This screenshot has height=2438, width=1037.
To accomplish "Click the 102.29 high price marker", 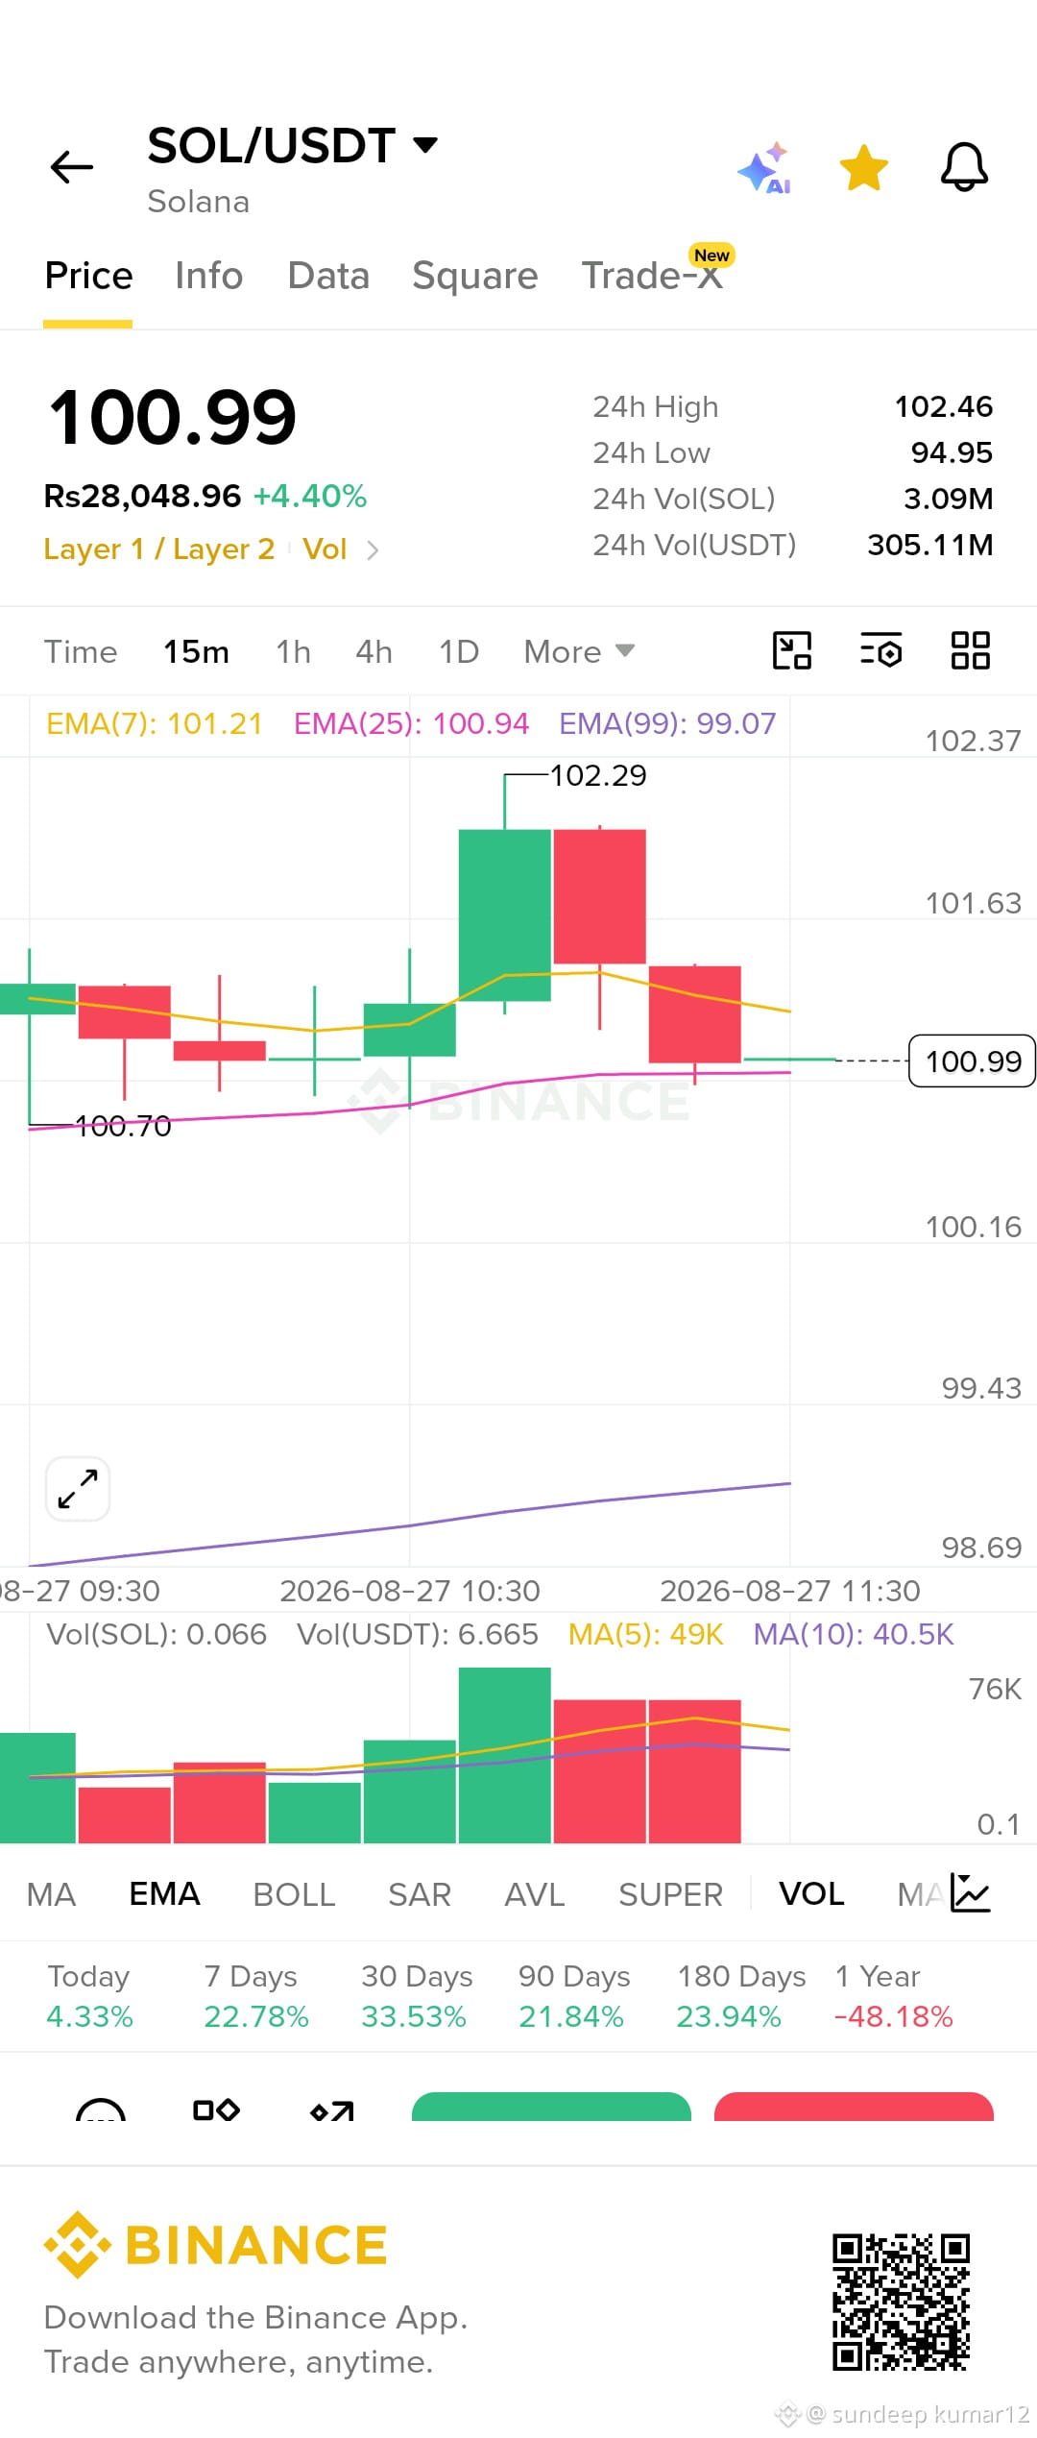I will (x=597, y=775).
